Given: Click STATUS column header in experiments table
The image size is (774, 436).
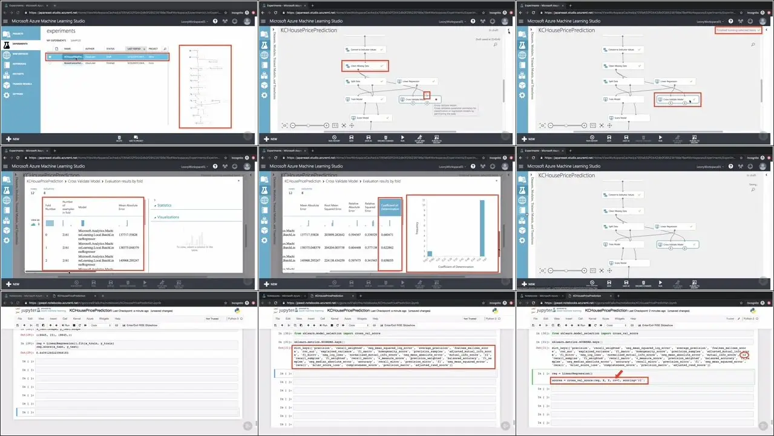Looking at the screenshot, I should 110,48.
